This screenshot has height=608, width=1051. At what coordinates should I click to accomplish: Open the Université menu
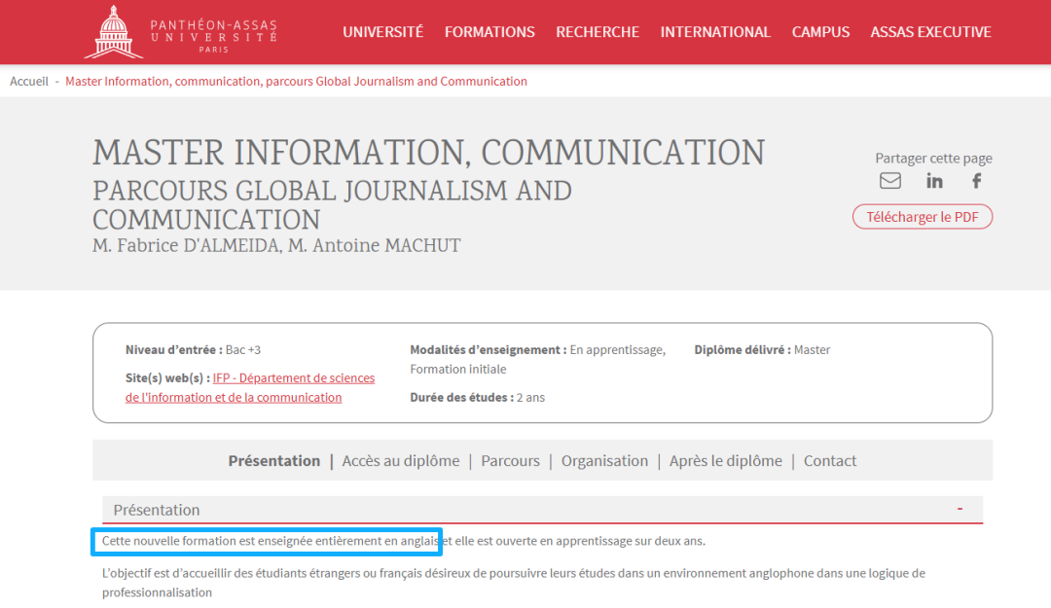click(382, 32)
